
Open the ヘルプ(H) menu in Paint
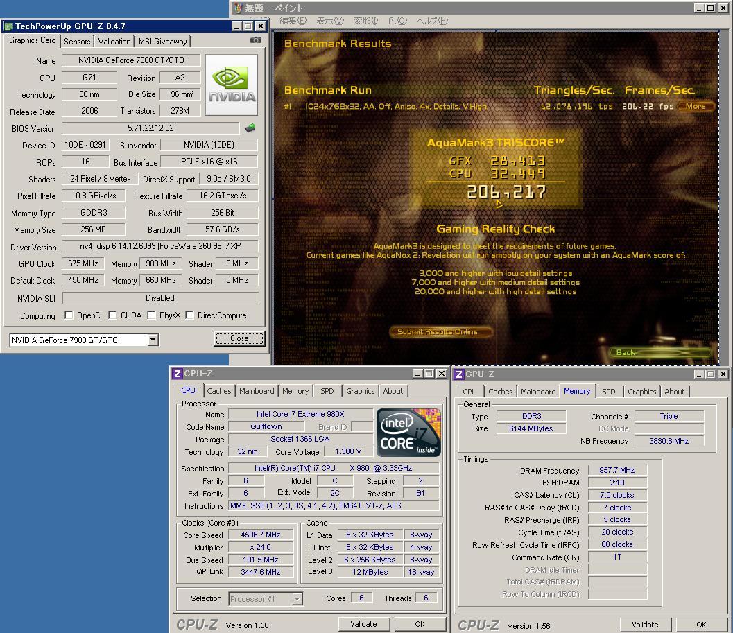pos(433,21)
